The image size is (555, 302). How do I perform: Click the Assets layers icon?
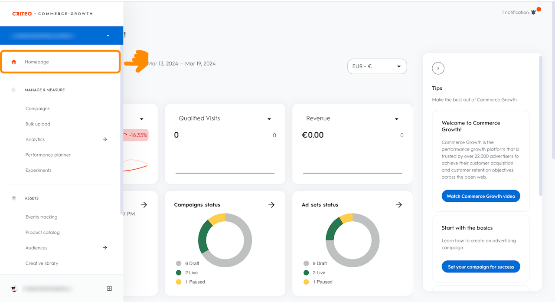(x=14, y=198)
